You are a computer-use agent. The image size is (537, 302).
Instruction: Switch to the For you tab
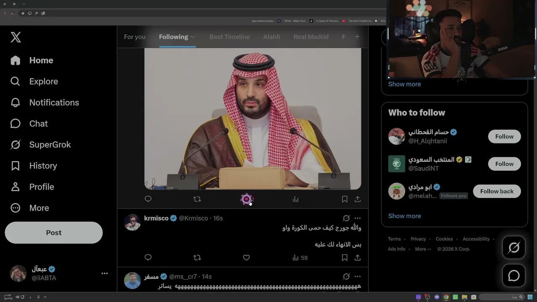(x=135, y=37)
